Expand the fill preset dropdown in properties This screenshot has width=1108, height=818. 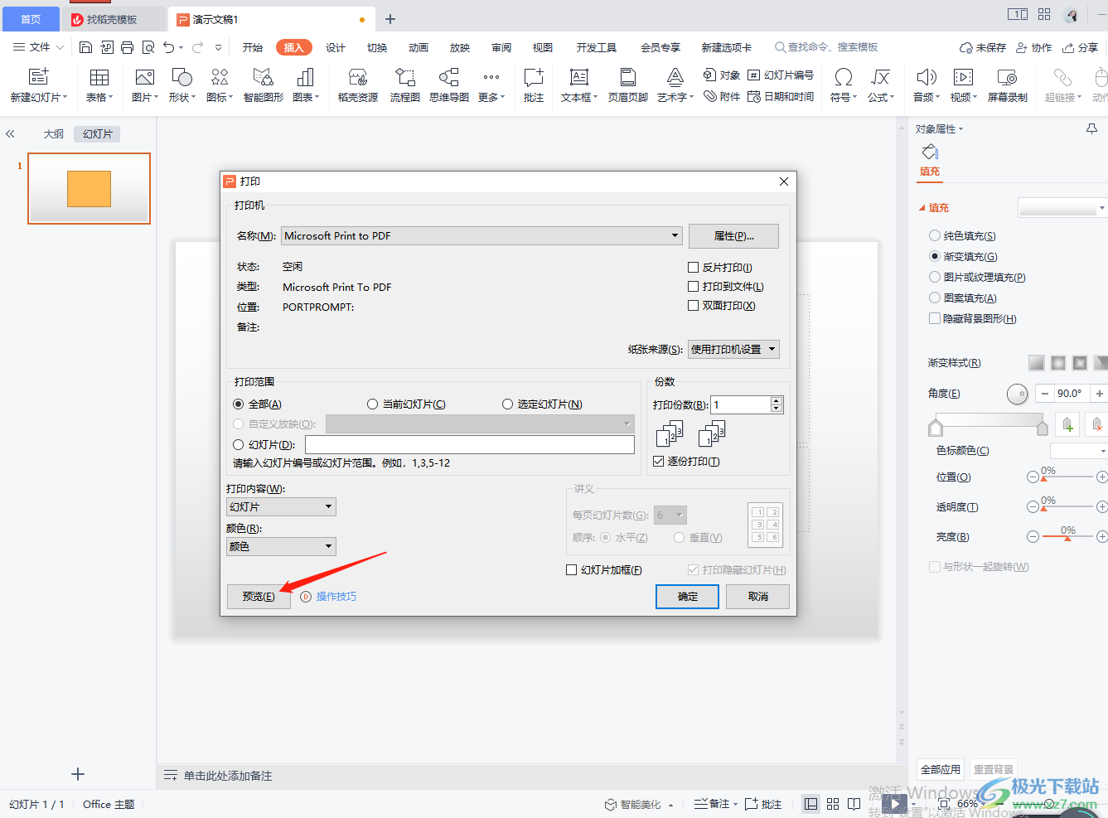pos(1101,208)
